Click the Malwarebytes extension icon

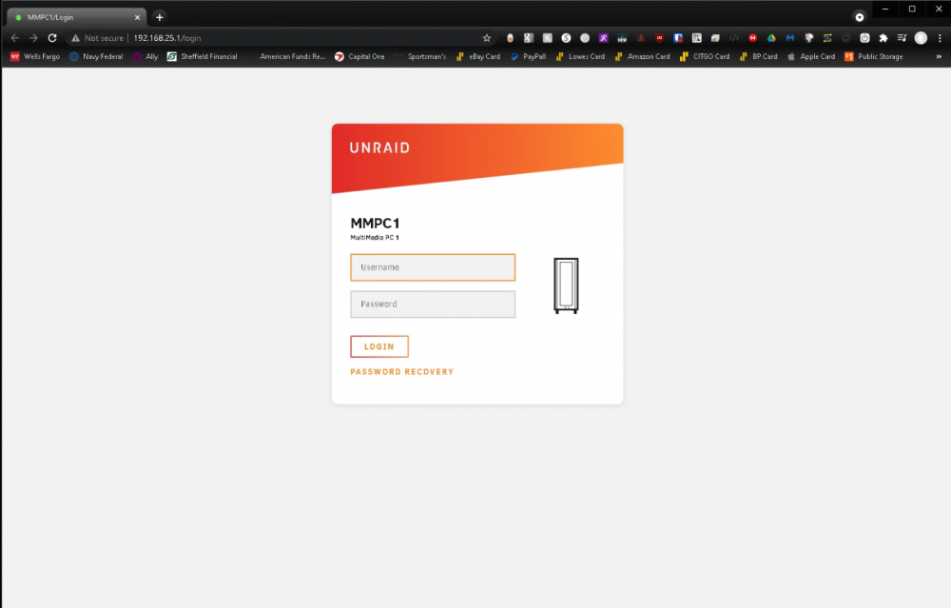[790, 38]
